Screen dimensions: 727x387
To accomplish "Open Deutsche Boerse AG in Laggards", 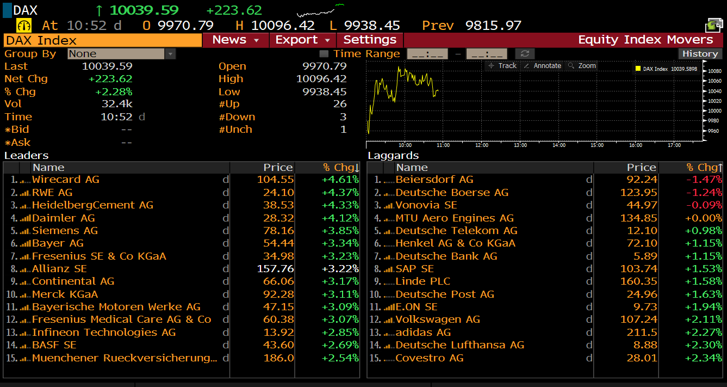I will click(452, 192).
